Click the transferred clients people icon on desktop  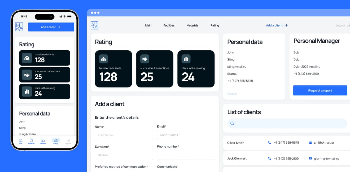click(x=103, y=59)
